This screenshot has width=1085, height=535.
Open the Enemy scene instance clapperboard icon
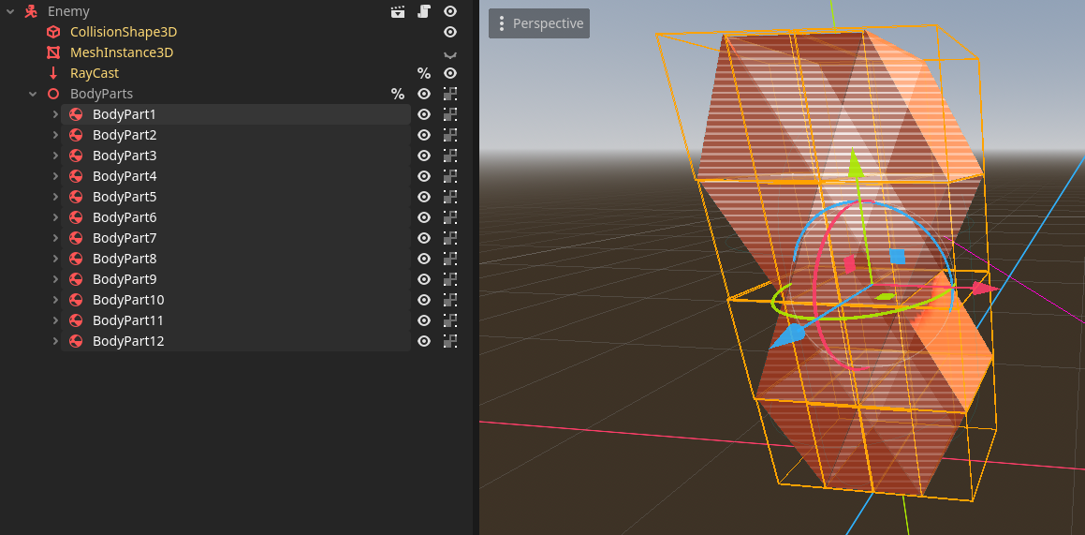(x=398, y=11)
